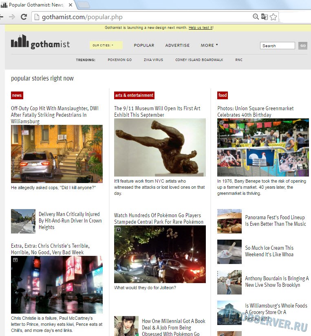
Task: Open trending topic Zika Virus
Action: [153, 60]
